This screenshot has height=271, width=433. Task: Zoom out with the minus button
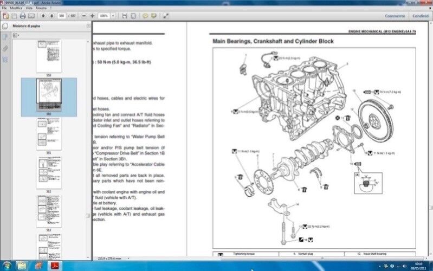click(84, 16)
